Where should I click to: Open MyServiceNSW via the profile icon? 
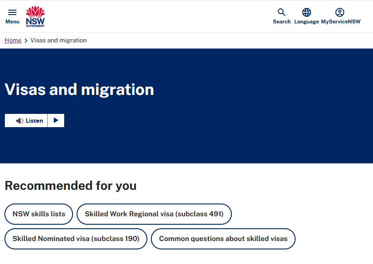point(340,12)
